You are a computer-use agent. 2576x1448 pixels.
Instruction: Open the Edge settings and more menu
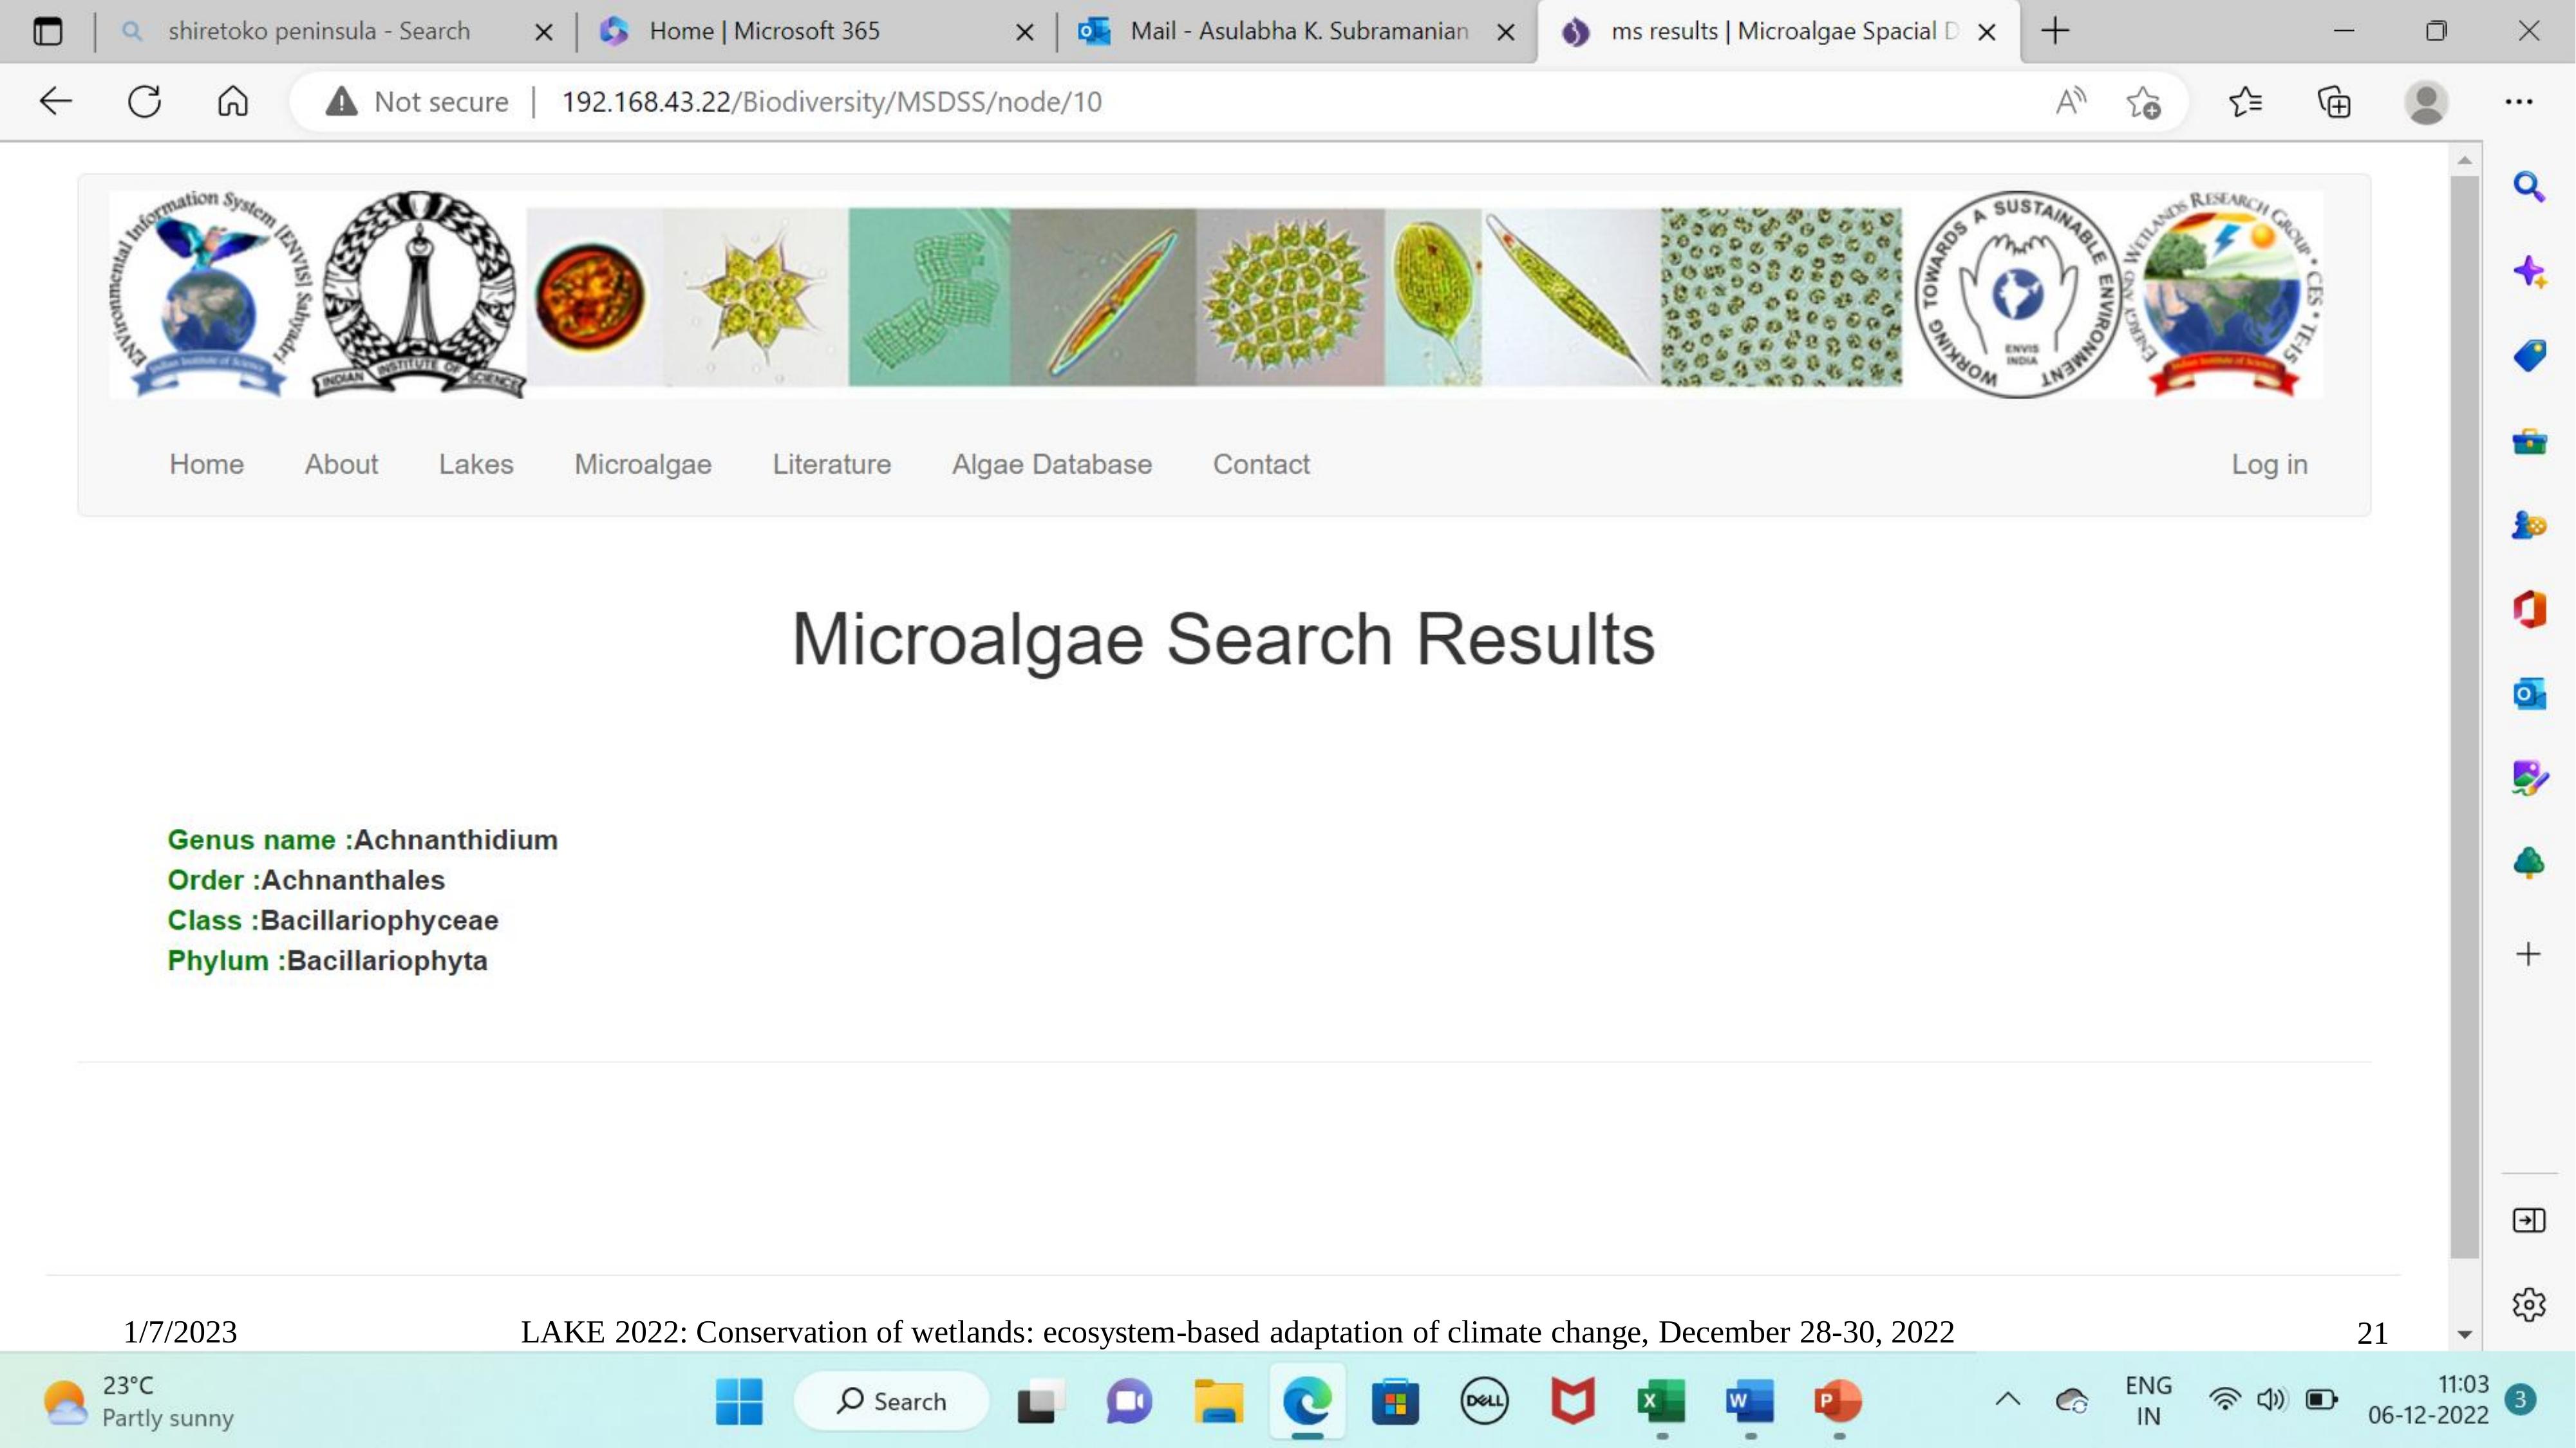click(x=2518, y=101)
